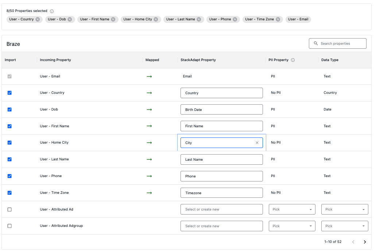
Task: Remove the User - Phone chip
Action: coord(235,20)
